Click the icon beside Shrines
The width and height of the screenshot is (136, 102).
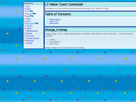click(25, 26)
